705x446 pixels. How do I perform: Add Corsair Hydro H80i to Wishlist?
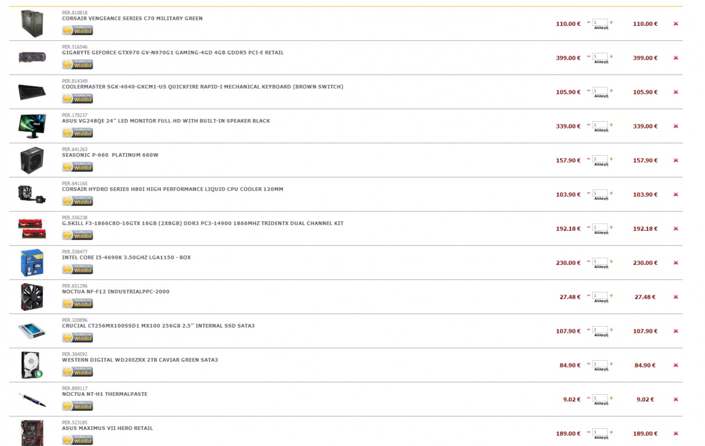[x=78, y=201]
